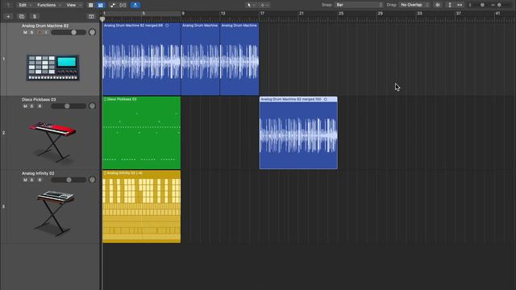The image size is (516, 290).
Task: Select the second Analog Drum Machine region
Action: click(x=200, y=59)
